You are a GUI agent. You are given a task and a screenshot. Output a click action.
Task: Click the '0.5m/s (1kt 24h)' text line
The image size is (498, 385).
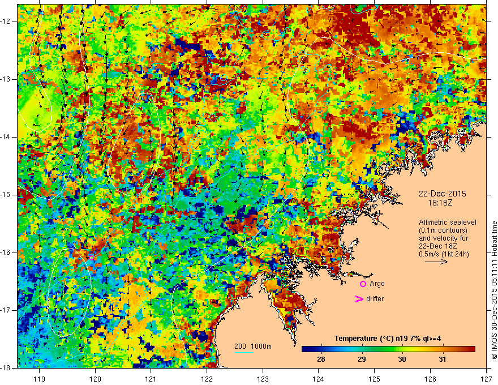point(444,254)
